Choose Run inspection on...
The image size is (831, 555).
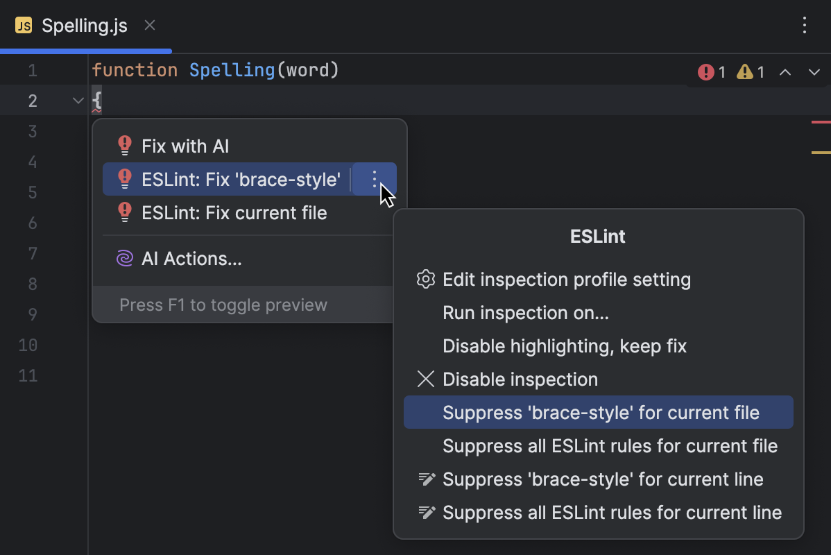525,313
